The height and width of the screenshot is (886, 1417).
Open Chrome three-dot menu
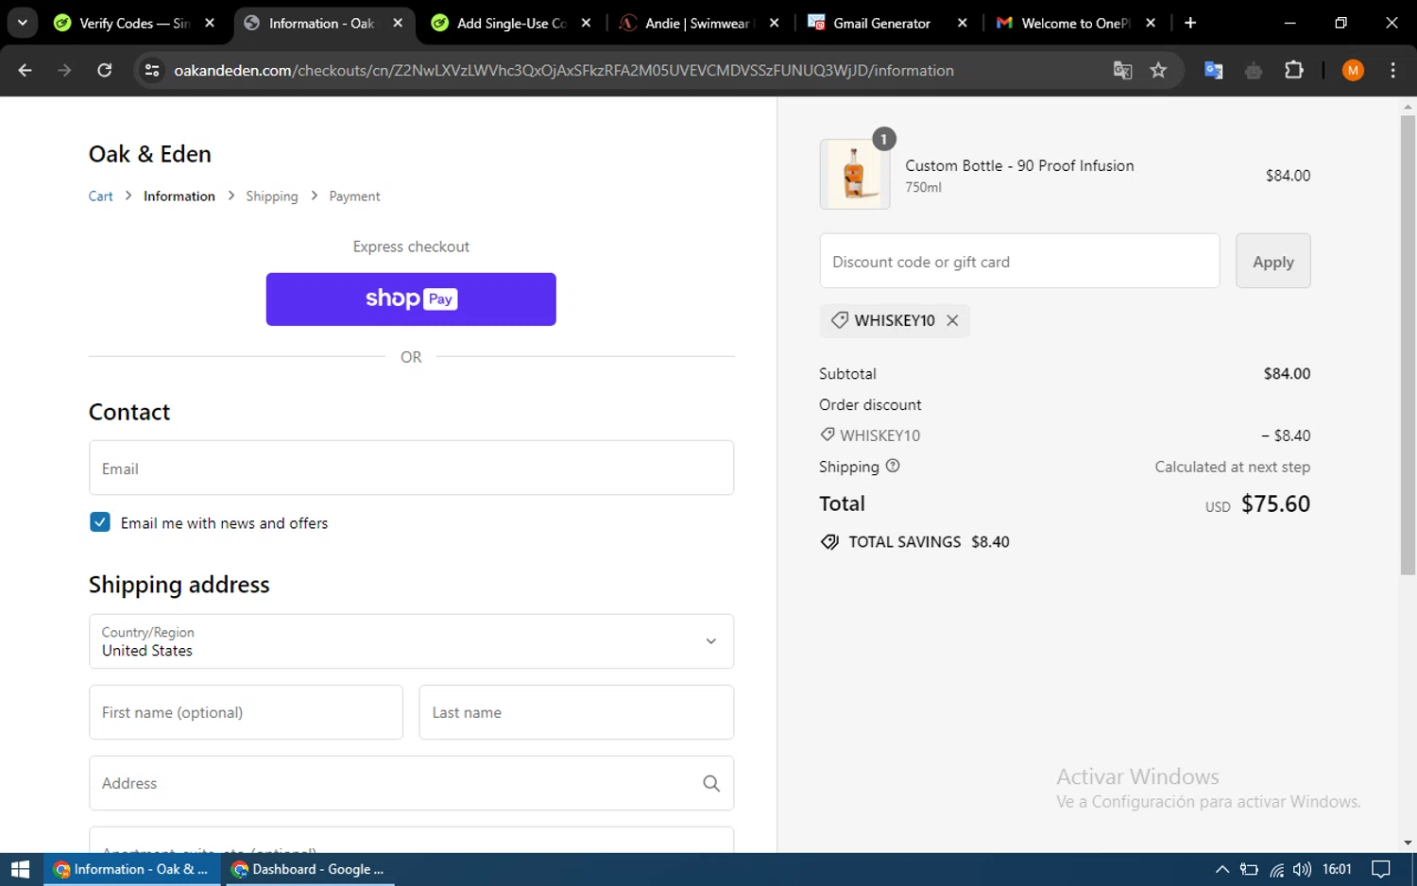tap(1393, 70)
